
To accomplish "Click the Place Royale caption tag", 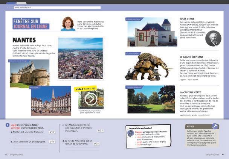I will 35,88.
